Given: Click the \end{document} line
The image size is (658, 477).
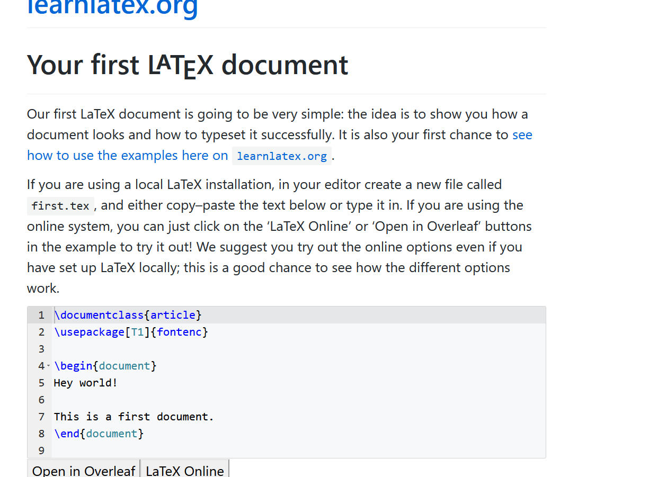Looking at the screenshot, I should tap(97, 433).
